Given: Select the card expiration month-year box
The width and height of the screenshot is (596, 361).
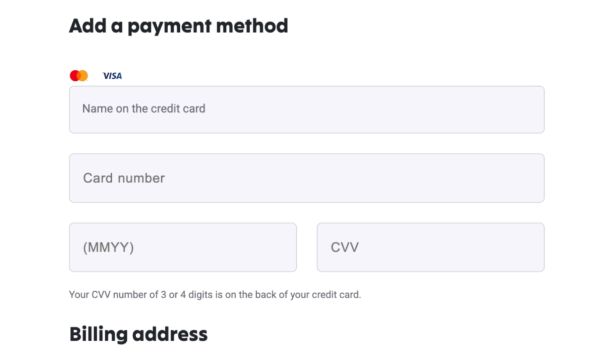Looking at the screenshot, I should [183, 247].
